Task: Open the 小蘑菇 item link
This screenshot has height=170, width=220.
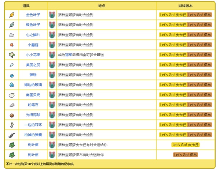Action: coord(33,45)
